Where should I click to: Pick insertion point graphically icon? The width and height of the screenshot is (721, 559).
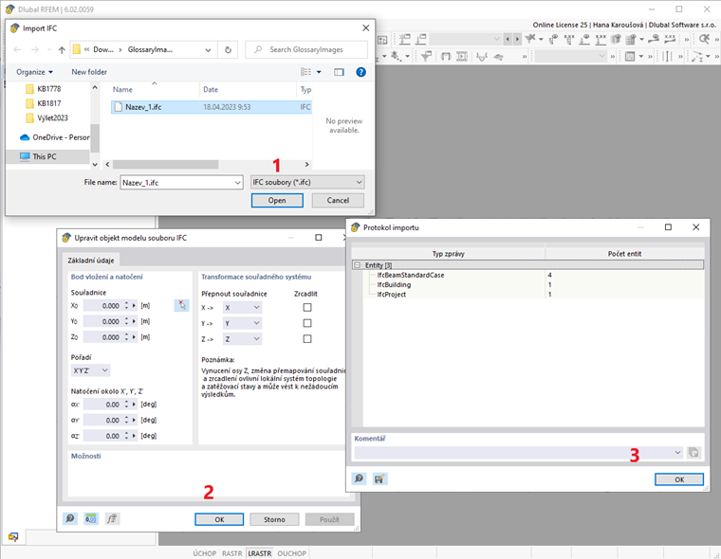coord(181,305)
